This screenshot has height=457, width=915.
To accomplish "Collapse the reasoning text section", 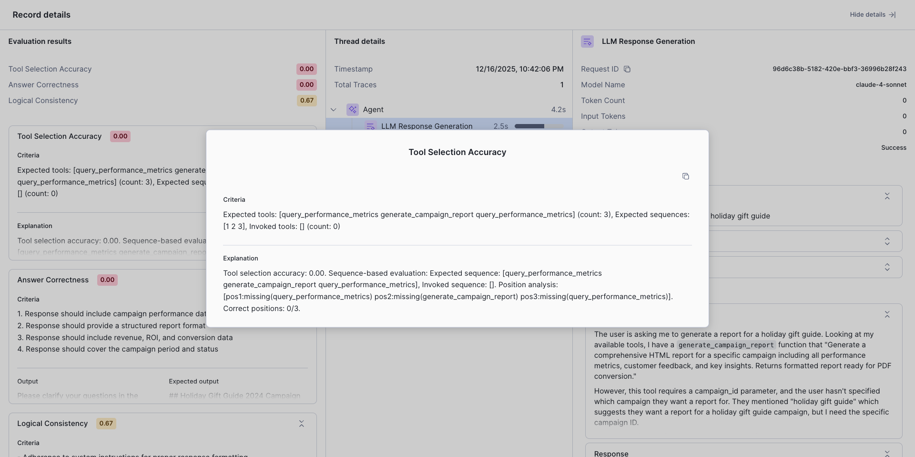I will point(887,315).
